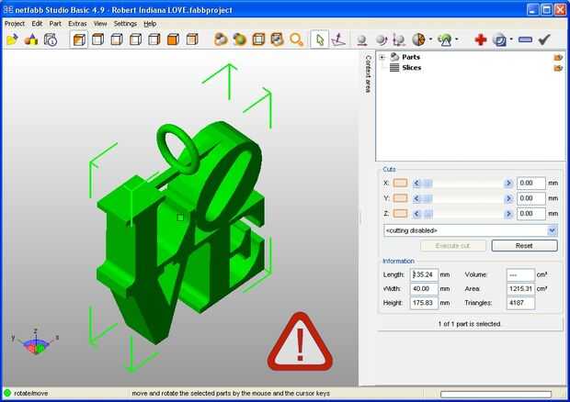Click the X cut value field
This screenshot has height=402, width=570.
[531, 184]
